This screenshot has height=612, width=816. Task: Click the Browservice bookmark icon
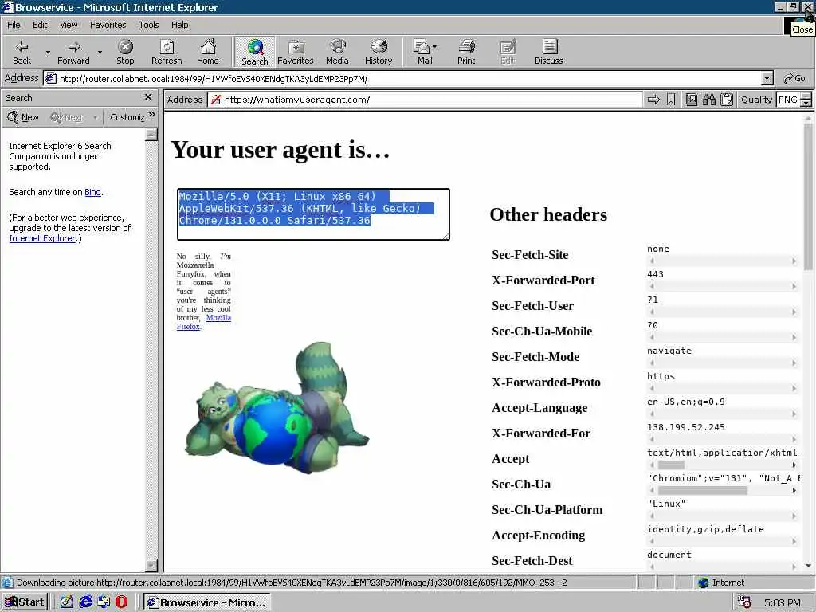pyautogui.click(x=671, y=100)
